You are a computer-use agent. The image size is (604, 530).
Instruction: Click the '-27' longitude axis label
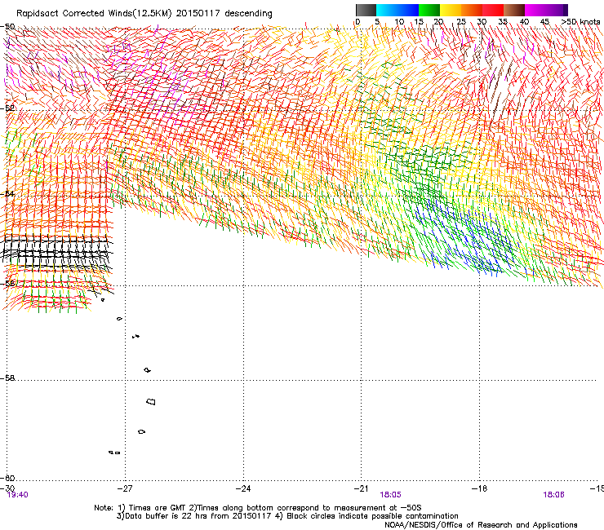pos(125,488)
